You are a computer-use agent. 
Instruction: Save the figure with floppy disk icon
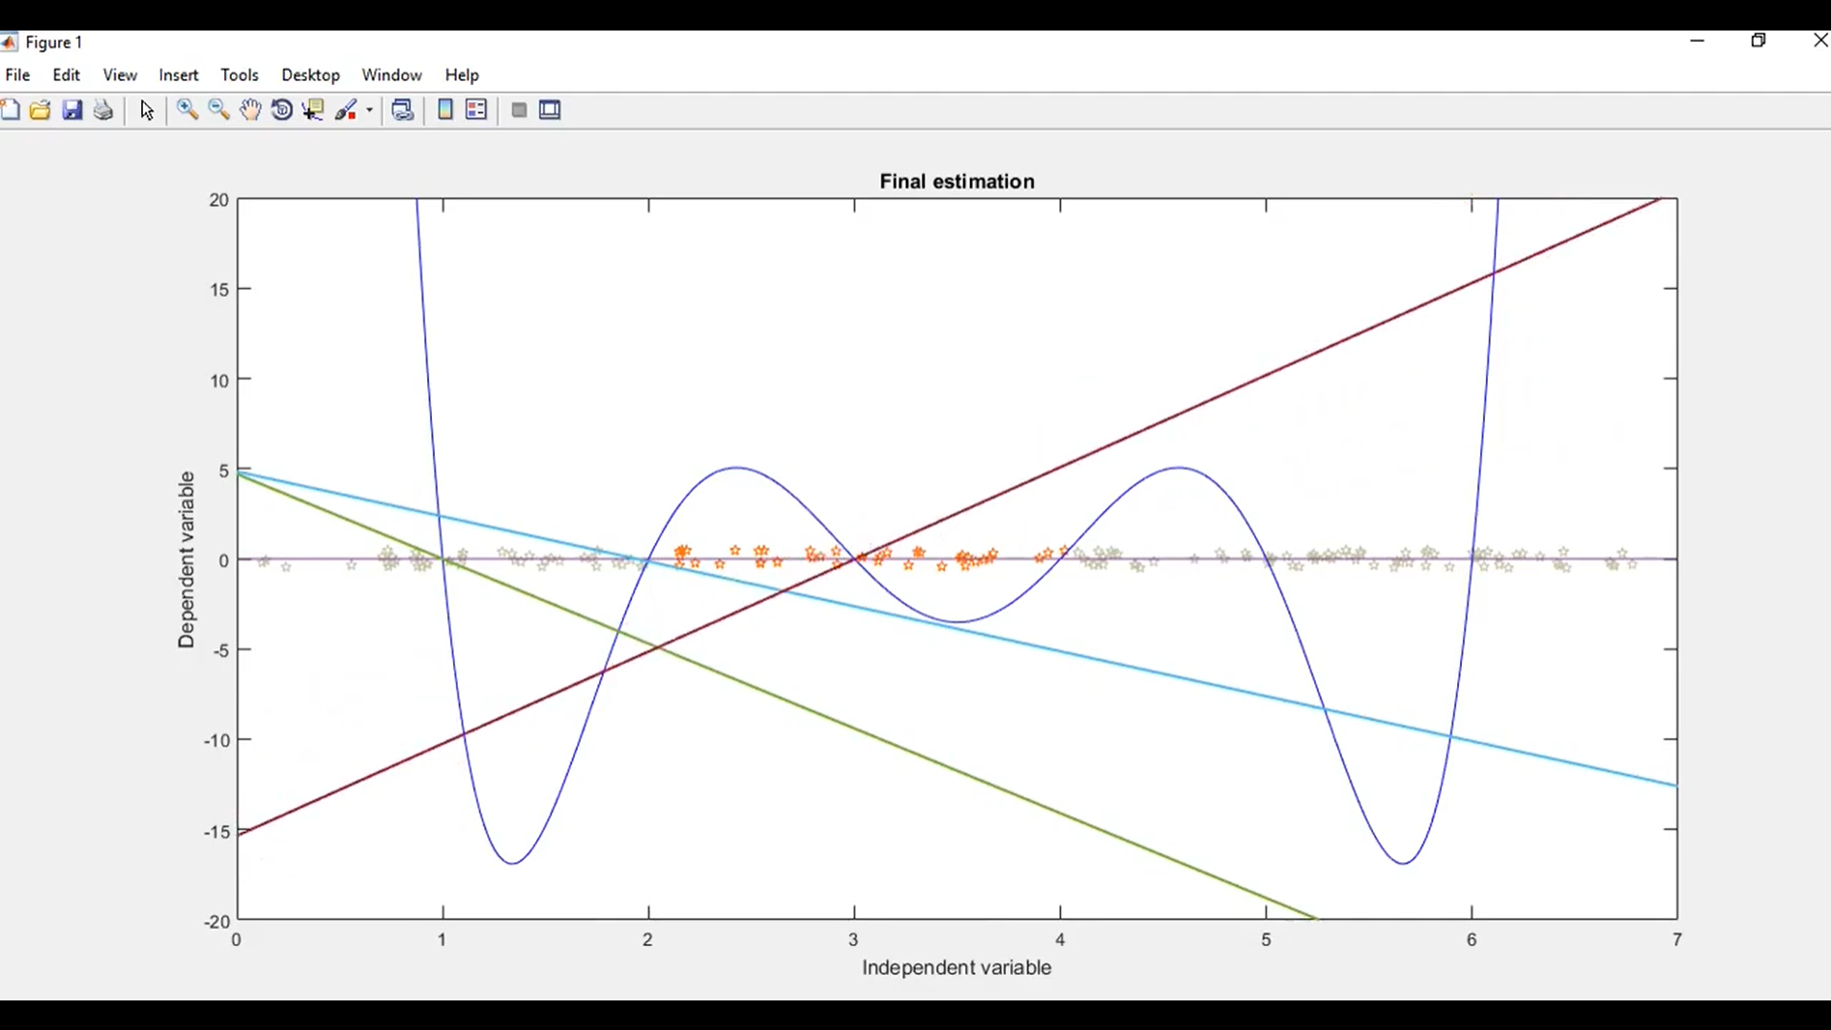click(72, 111)
